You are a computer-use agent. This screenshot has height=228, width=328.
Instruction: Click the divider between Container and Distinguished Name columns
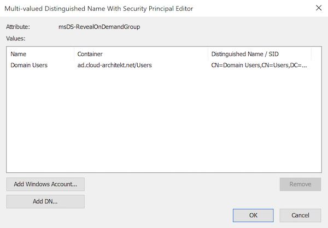pos(208,54)
